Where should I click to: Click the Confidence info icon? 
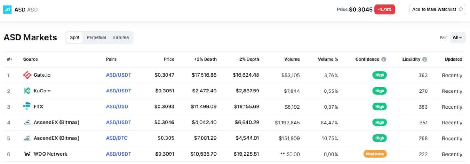coord(383,59)
